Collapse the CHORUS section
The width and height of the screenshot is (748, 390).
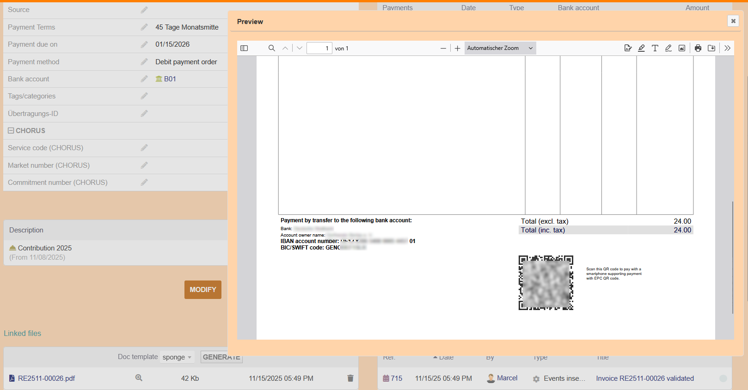11,131
